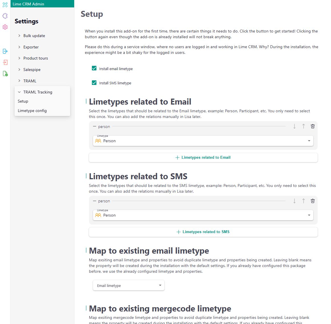Move SMS person item up with arrow
331x324 pixels.
pos(303,201)
